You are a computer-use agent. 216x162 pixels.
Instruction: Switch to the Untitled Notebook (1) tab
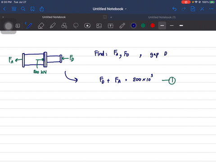pyautogui.click(x=162, y=17)
